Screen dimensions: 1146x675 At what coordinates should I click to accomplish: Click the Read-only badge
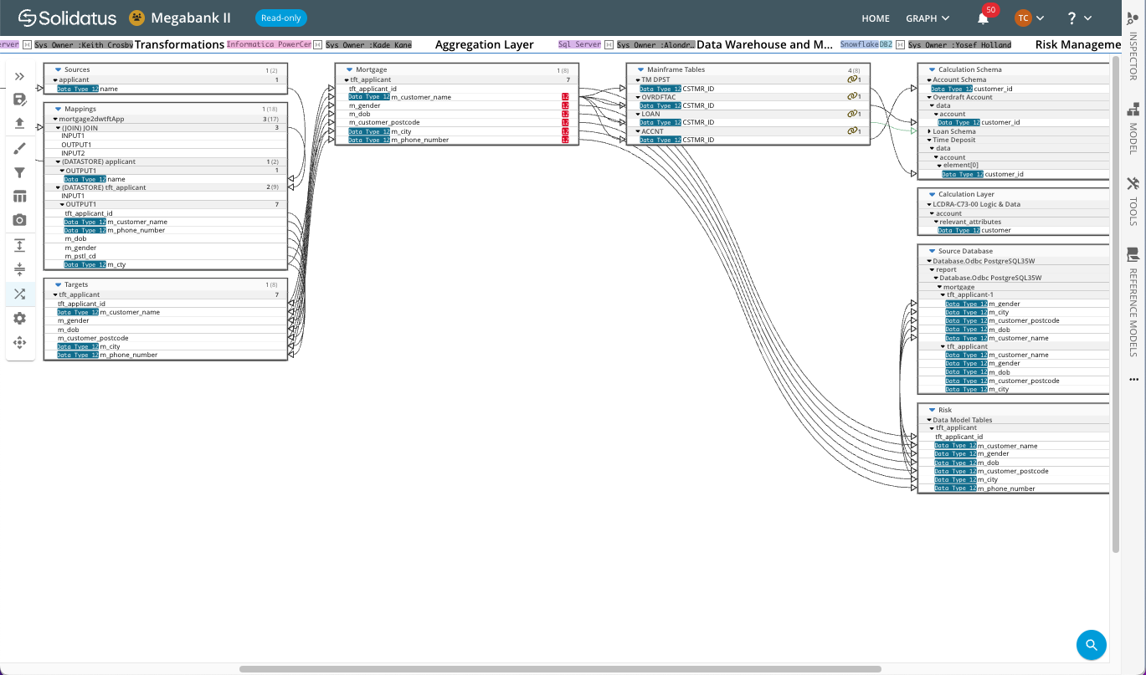click(281, 18)
